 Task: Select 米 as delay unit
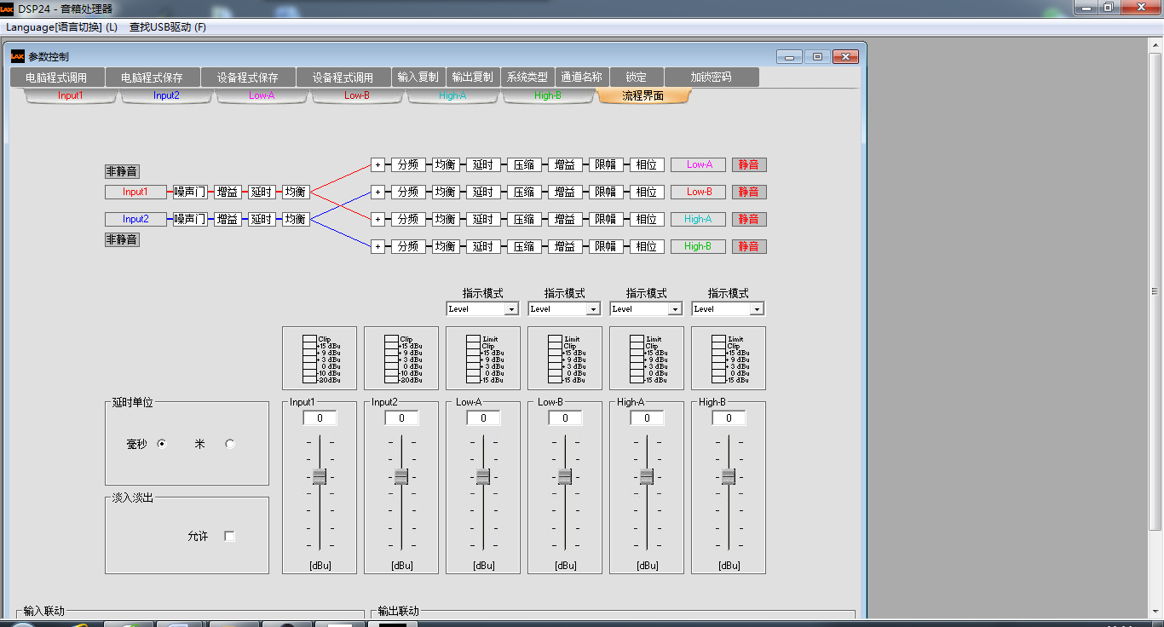pos(229,444)
